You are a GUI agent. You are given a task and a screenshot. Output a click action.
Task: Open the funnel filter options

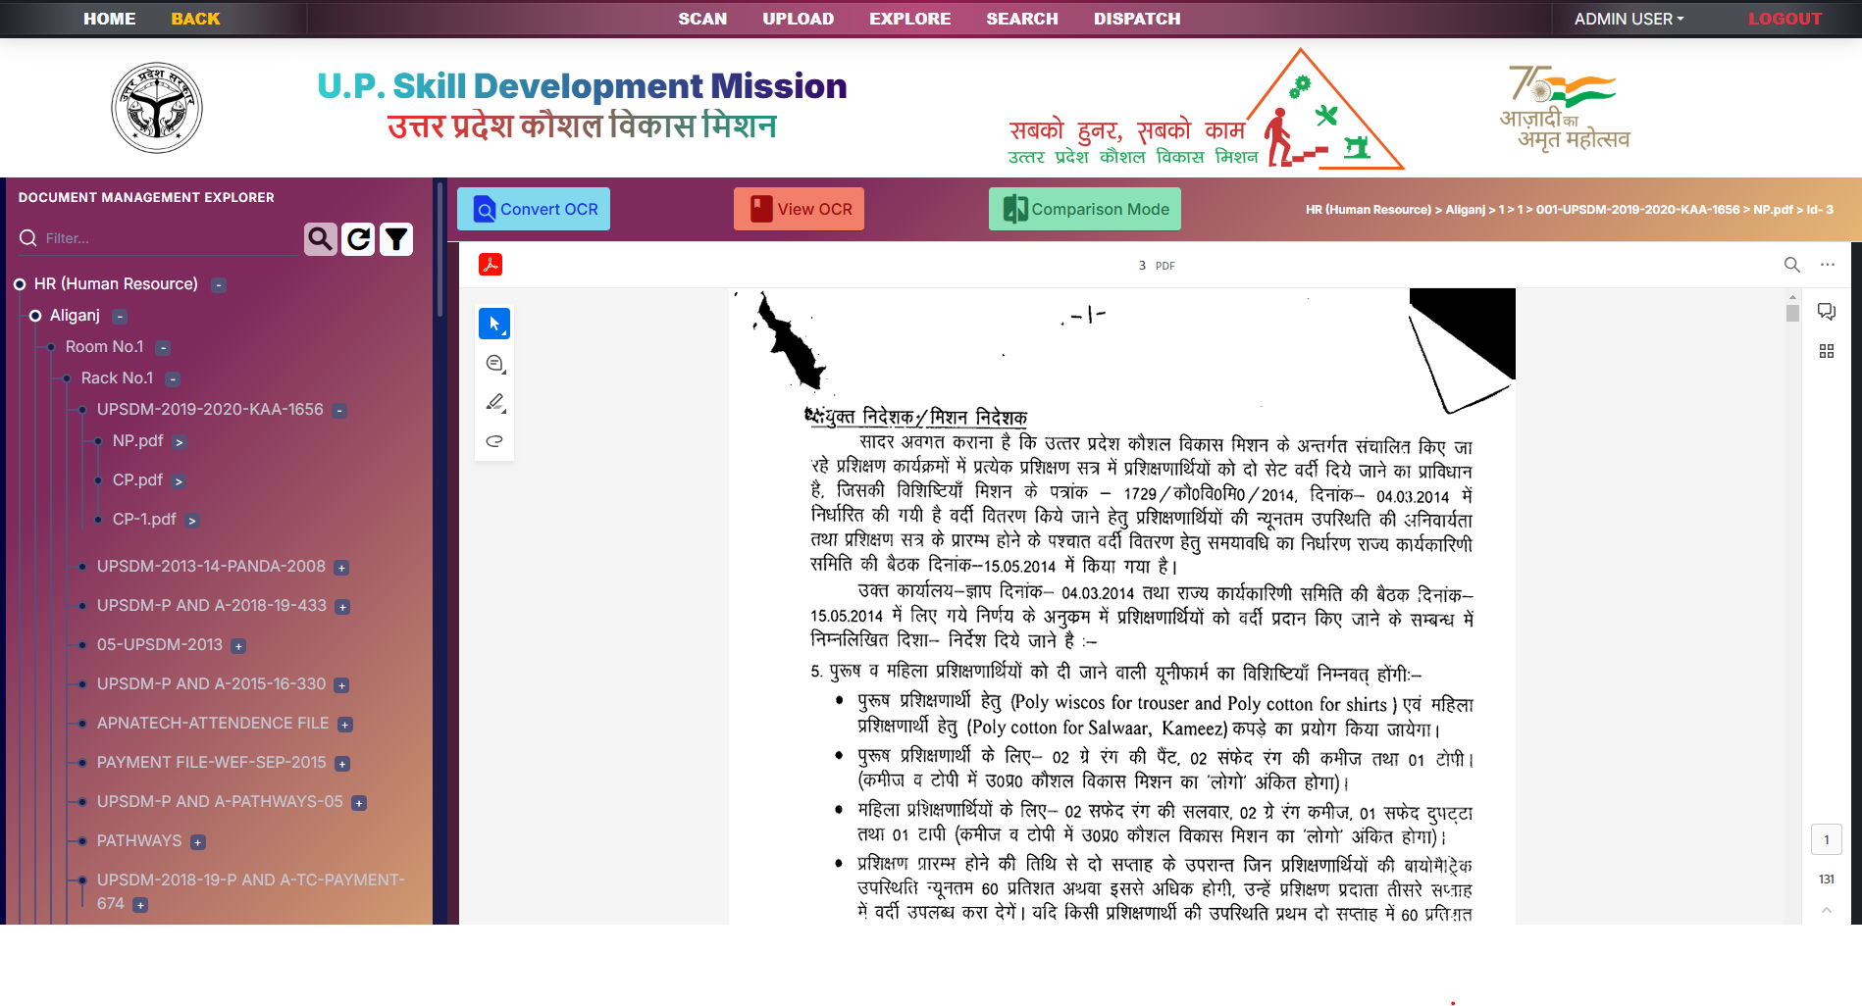(x=396, y=239)
